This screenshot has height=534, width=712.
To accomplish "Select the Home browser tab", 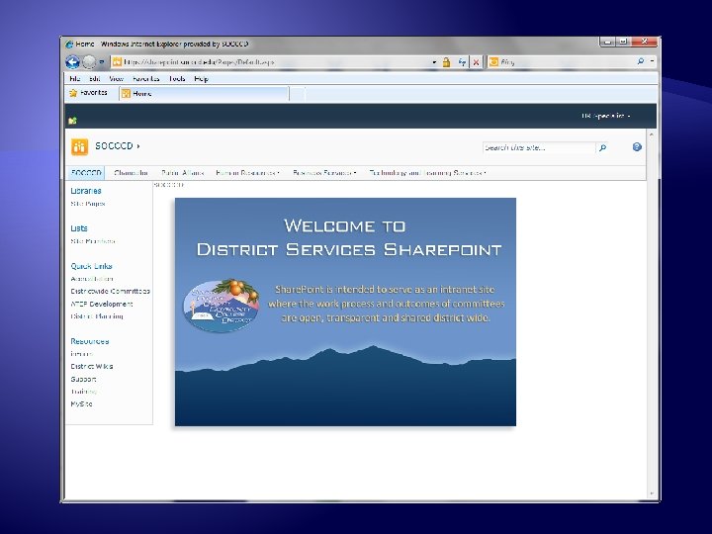I will [204, 94].
